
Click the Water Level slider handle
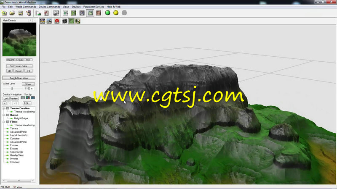coord(12,88)
